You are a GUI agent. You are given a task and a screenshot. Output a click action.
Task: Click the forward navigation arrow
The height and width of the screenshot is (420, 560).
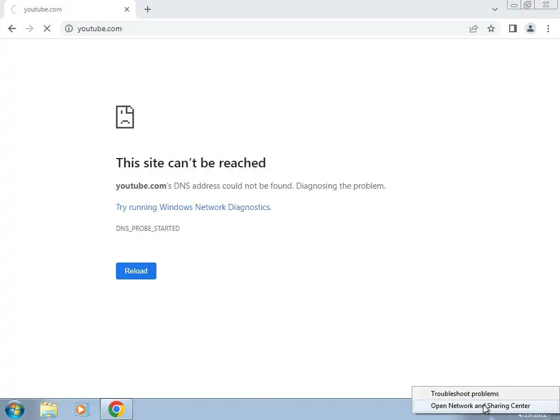coord(30,28)
